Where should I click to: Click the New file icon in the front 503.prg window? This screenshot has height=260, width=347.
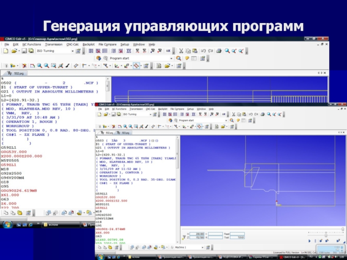[98, 114]
